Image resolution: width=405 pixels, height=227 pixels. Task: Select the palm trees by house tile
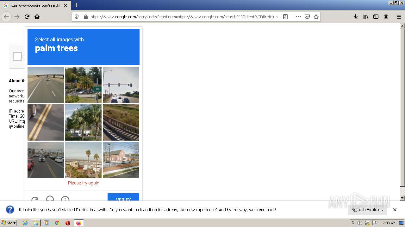tap(83, 122)
